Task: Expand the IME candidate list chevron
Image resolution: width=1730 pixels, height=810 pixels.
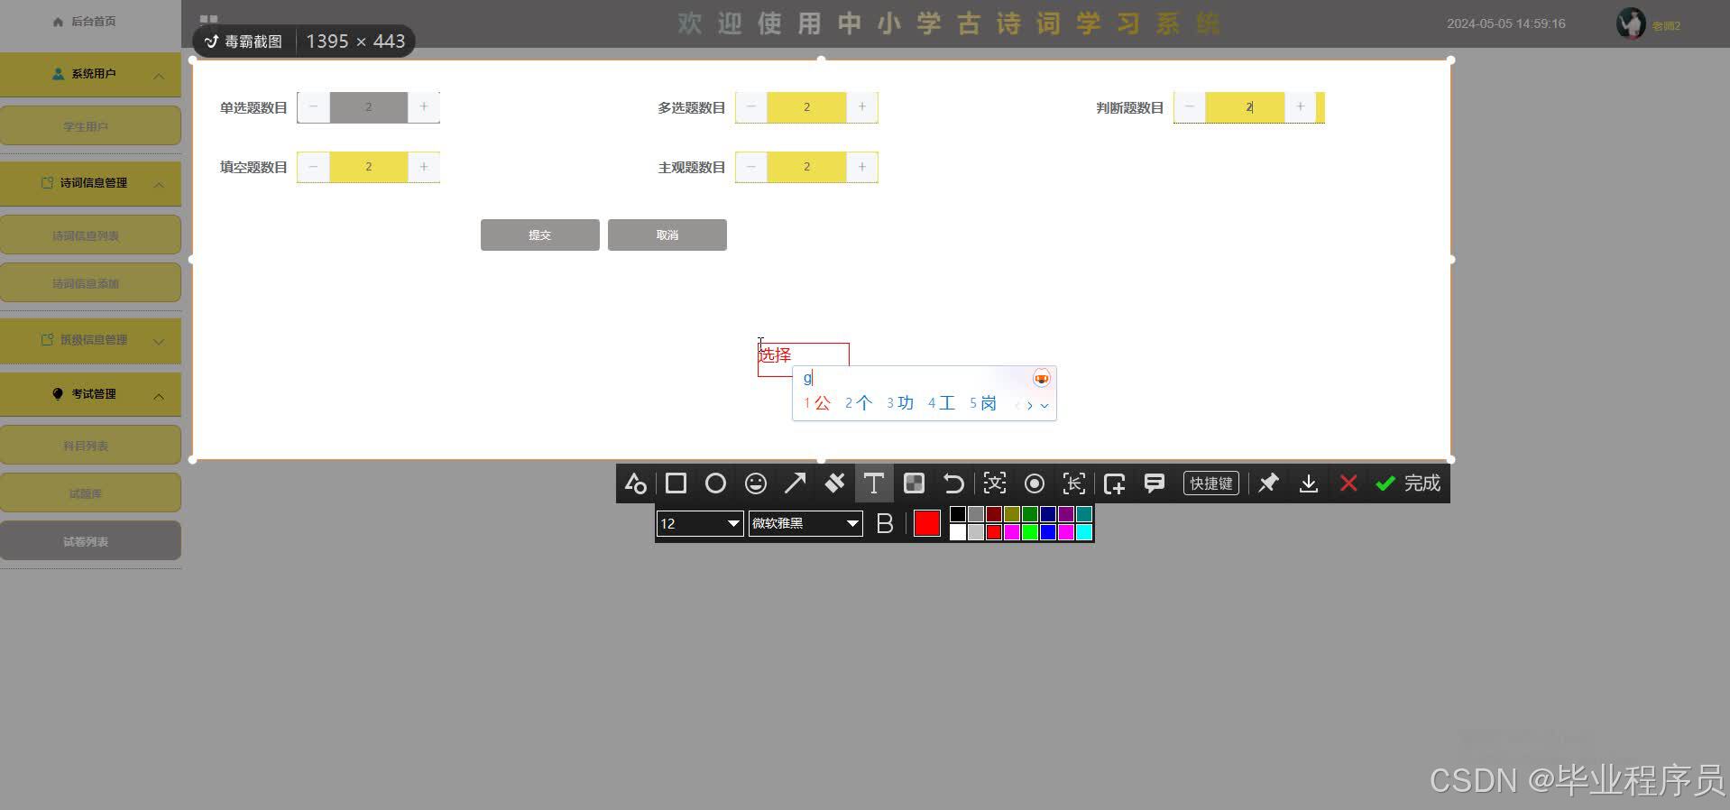Action: coord(1044,405)
